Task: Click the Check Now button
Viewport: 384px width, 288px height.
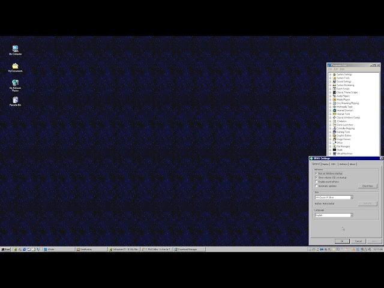Action: point(367,186)
